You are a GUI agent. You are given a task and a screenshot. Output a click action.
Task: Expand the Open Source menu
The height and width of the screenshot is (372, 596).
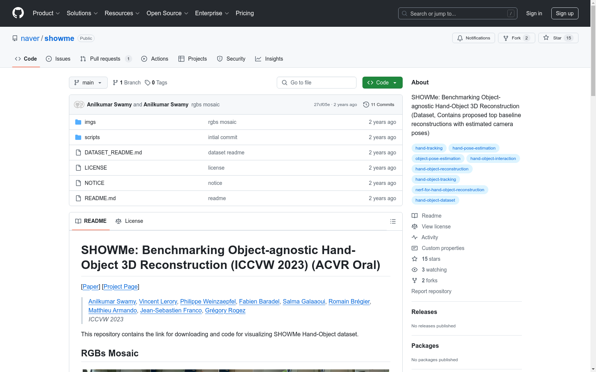168,13
